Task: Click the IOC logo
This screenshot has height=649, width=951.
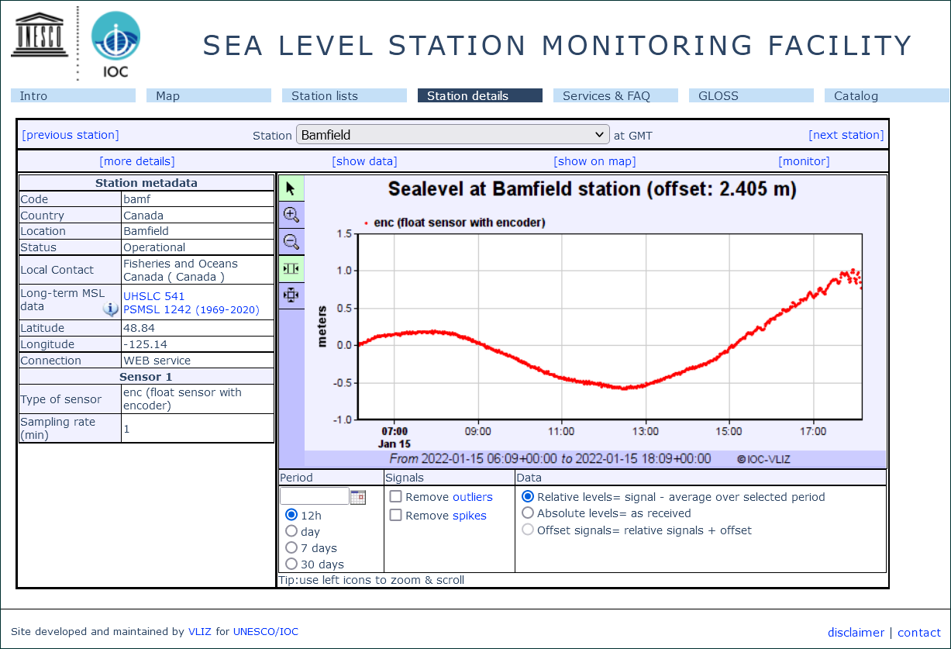Action: (115, 45)
